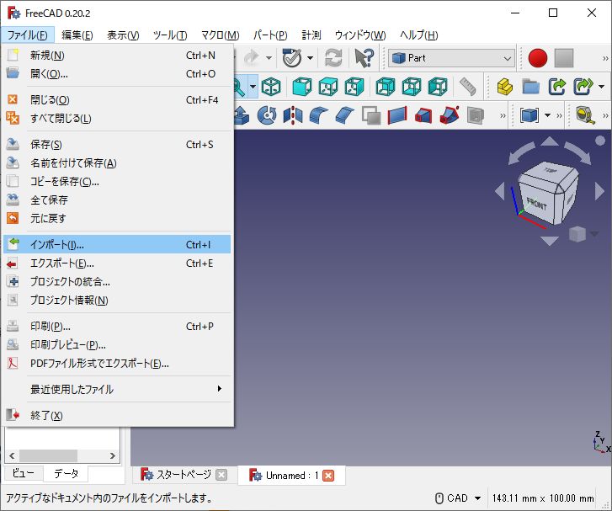Select 名前を付けて保存(A) entry
612x511 pixels.
(x=117, y=162)
